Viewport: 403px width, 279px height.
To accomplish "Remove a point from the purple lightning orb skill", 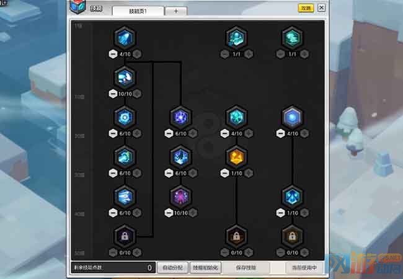I will (169, 133).
